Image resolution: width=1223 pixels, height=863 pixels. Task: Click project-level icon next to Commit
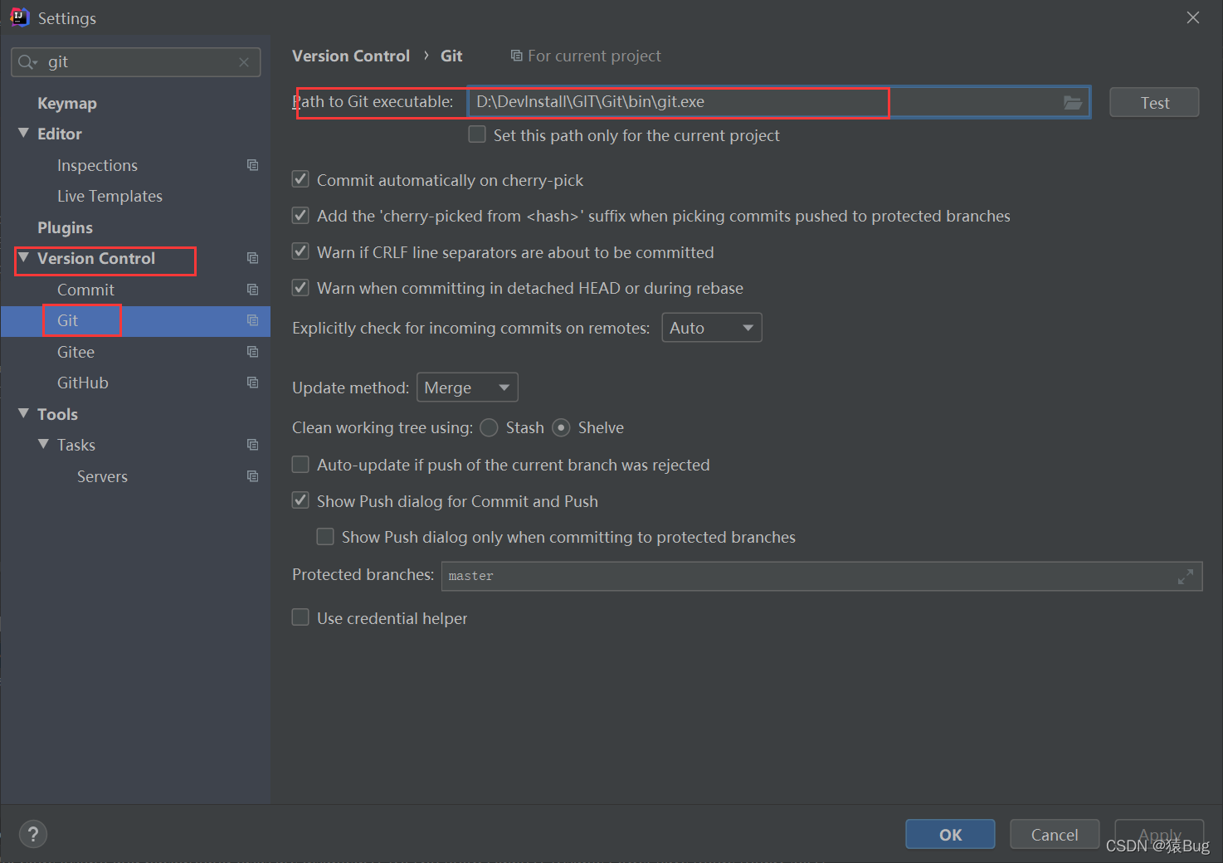pyautogui.click(x=253, y=290)
